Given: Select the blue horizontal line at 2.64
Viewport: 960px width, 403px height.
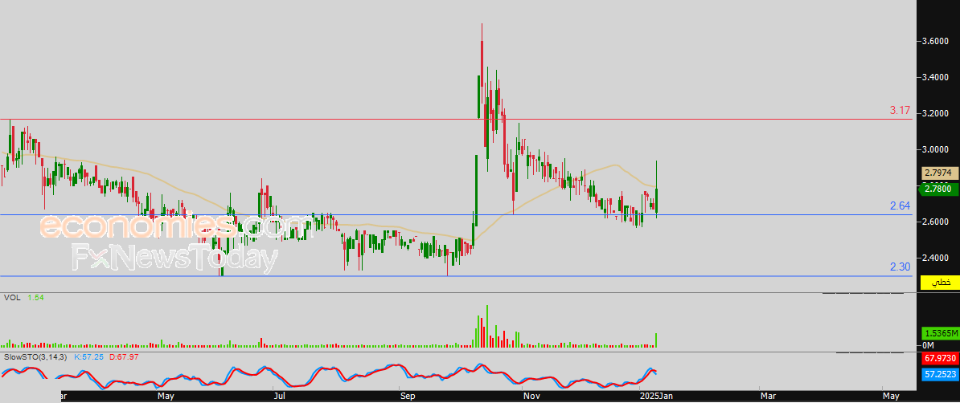Looking at the screenshot, I should [456, 214].
